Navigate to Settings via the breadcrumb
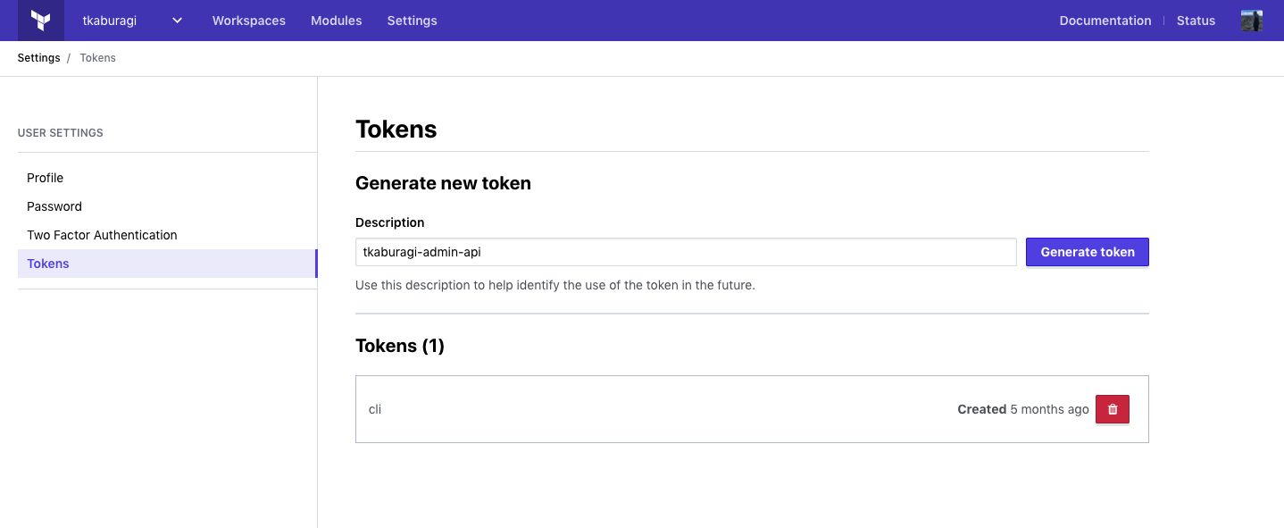 pyautogui.click(x=38, y=58)
